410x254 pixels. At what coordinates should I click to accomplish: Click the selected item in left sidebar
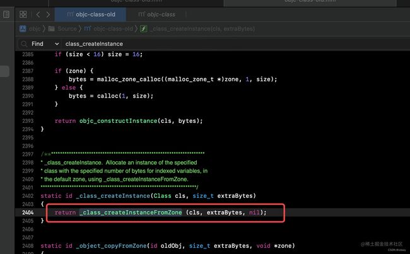coord(4,71)
